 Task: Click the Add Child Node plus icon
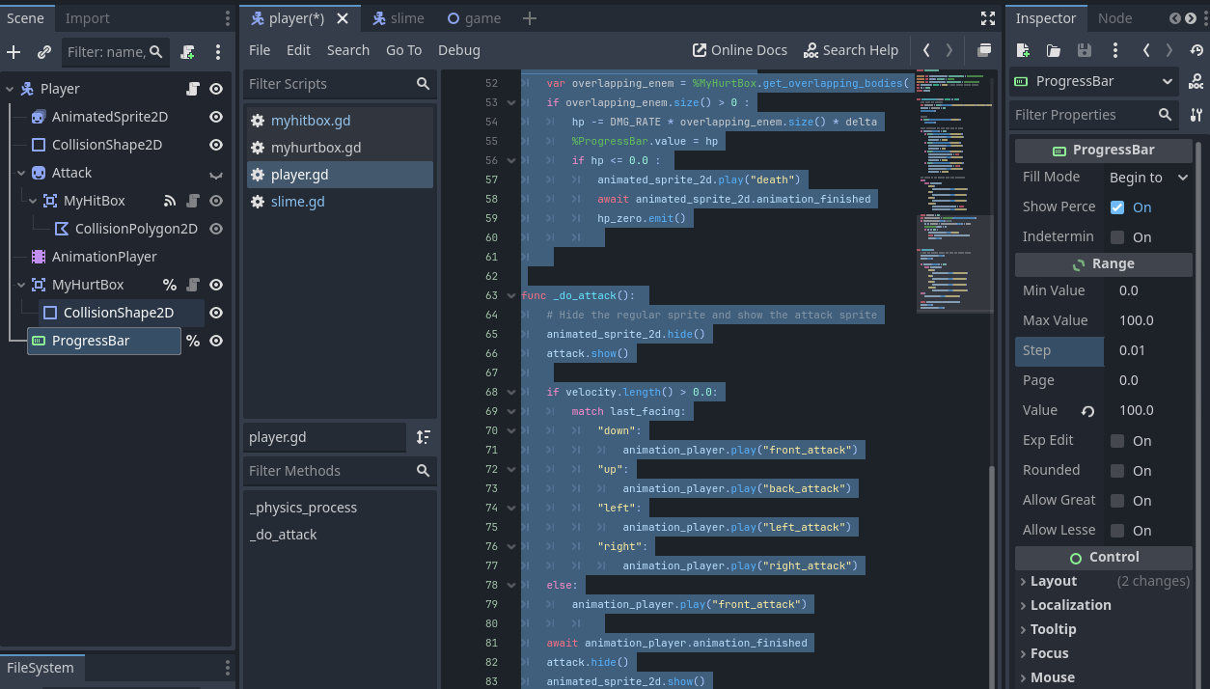14,52
